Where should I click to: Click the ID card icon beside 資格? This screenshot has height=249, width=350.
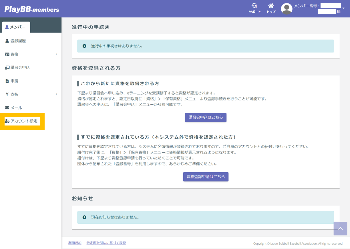click(x=7, y=54)
